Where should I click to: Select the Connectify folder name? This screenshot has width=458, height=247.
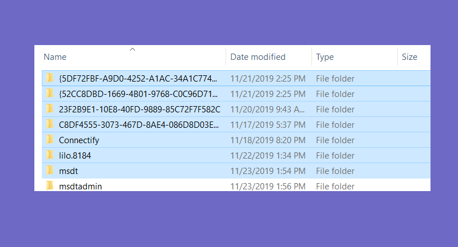79,140
